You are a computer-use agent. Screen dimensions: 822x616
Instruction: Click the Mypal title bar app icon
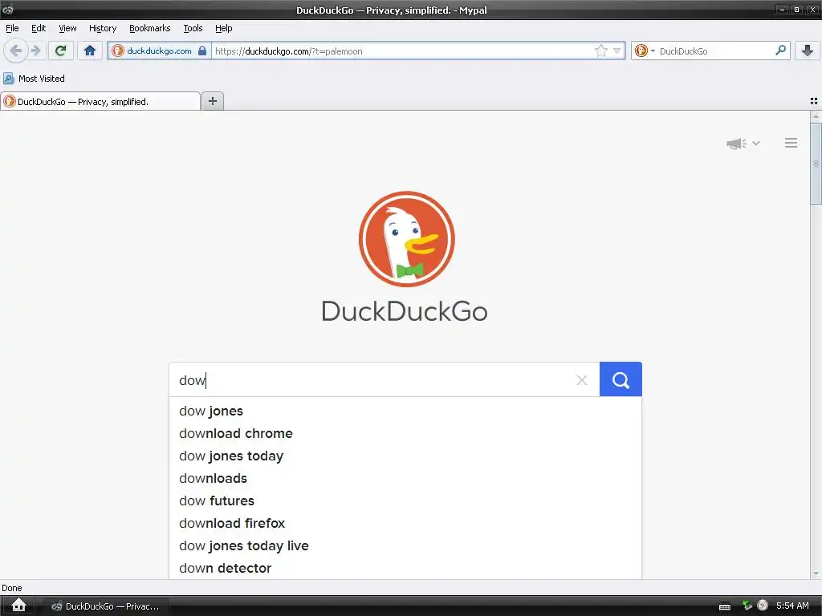tap(7, 9)
